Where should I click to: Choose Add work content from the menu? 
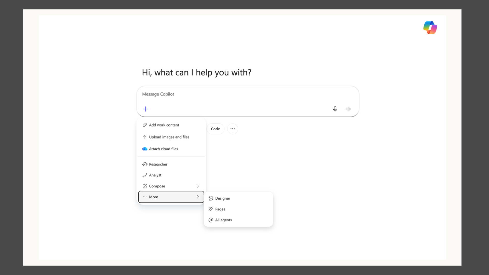[171, 125]
